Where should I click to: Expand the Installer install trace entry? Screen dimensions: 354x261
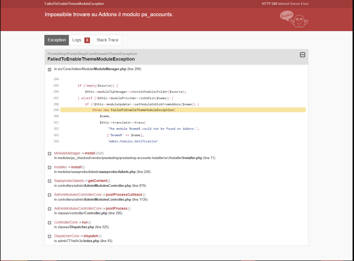[50, 167]
